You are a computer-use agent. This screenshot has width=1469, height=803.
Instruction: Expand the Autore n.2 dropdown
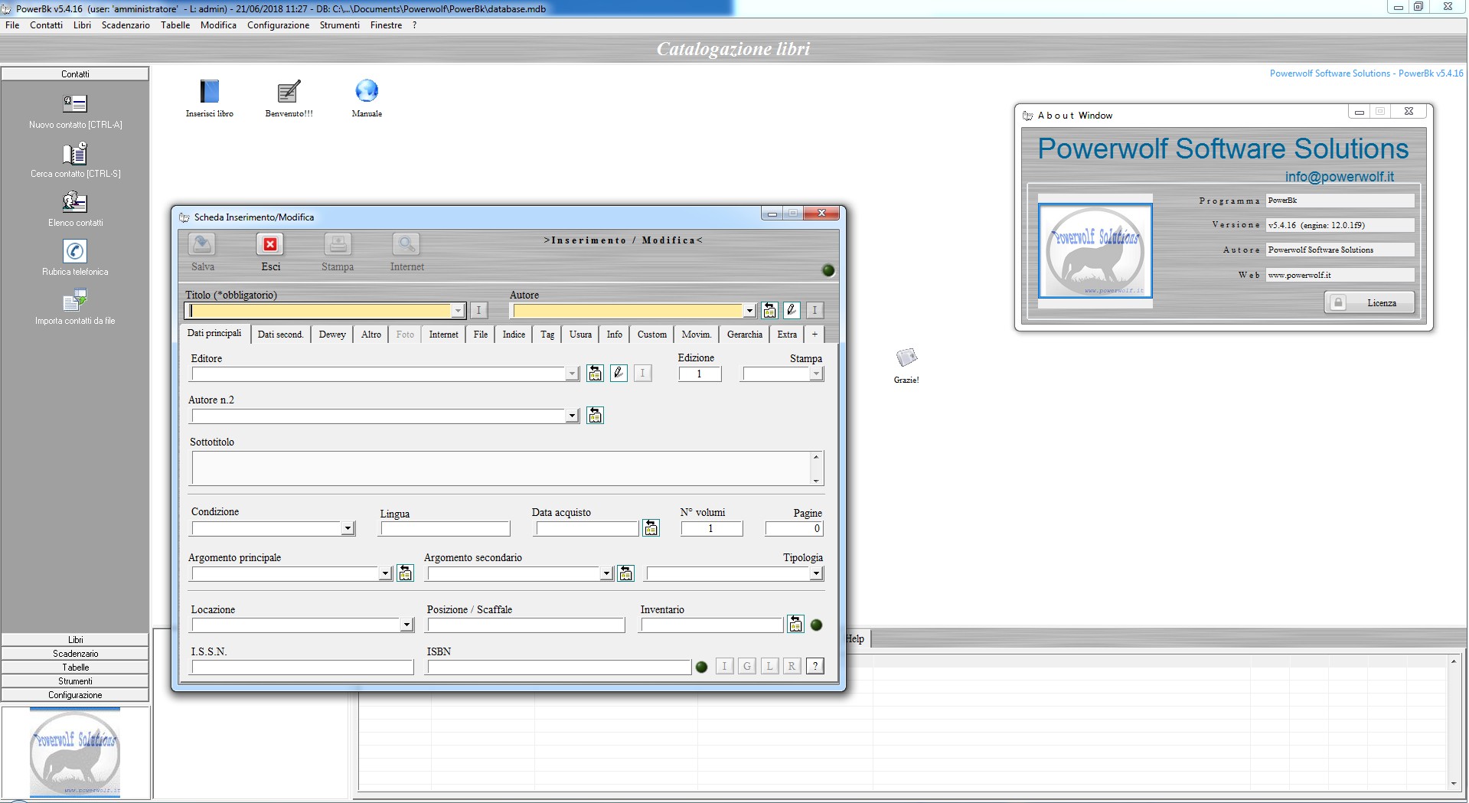click(572, 416)
